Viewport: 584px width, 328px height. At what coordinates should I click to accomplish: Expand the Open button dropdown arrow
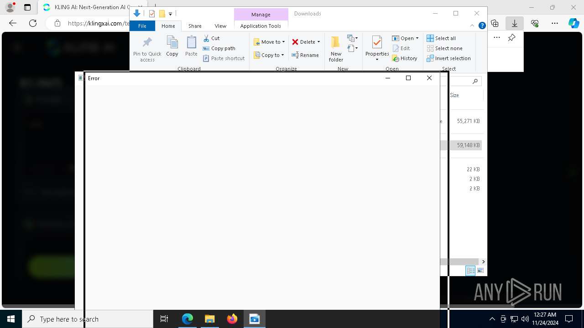(x=417, y=38)
